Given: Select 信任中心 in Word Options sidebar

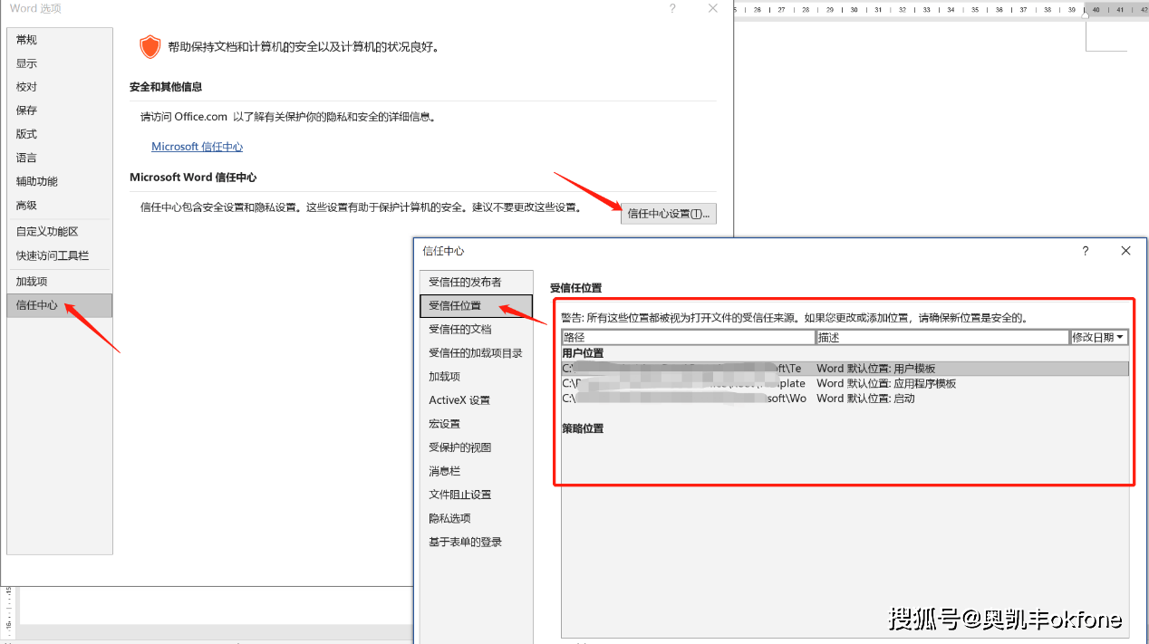Looking at the screenshot, I should (37, 305).
